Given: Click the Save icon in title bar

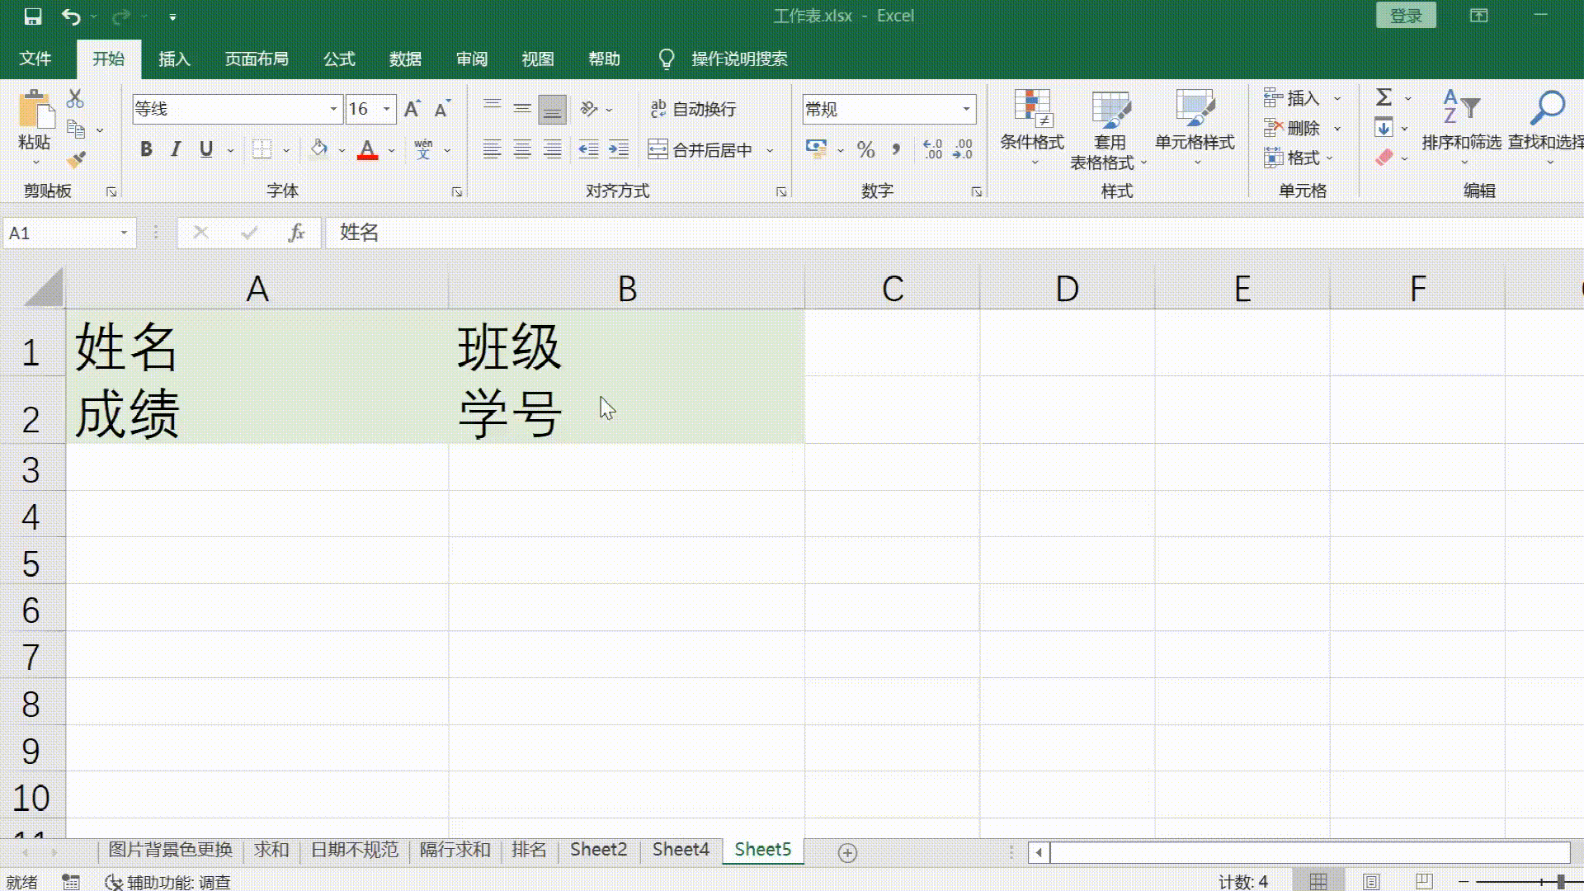Looking at the screenshot, I should pyautogui.click(x=32, y=16).
